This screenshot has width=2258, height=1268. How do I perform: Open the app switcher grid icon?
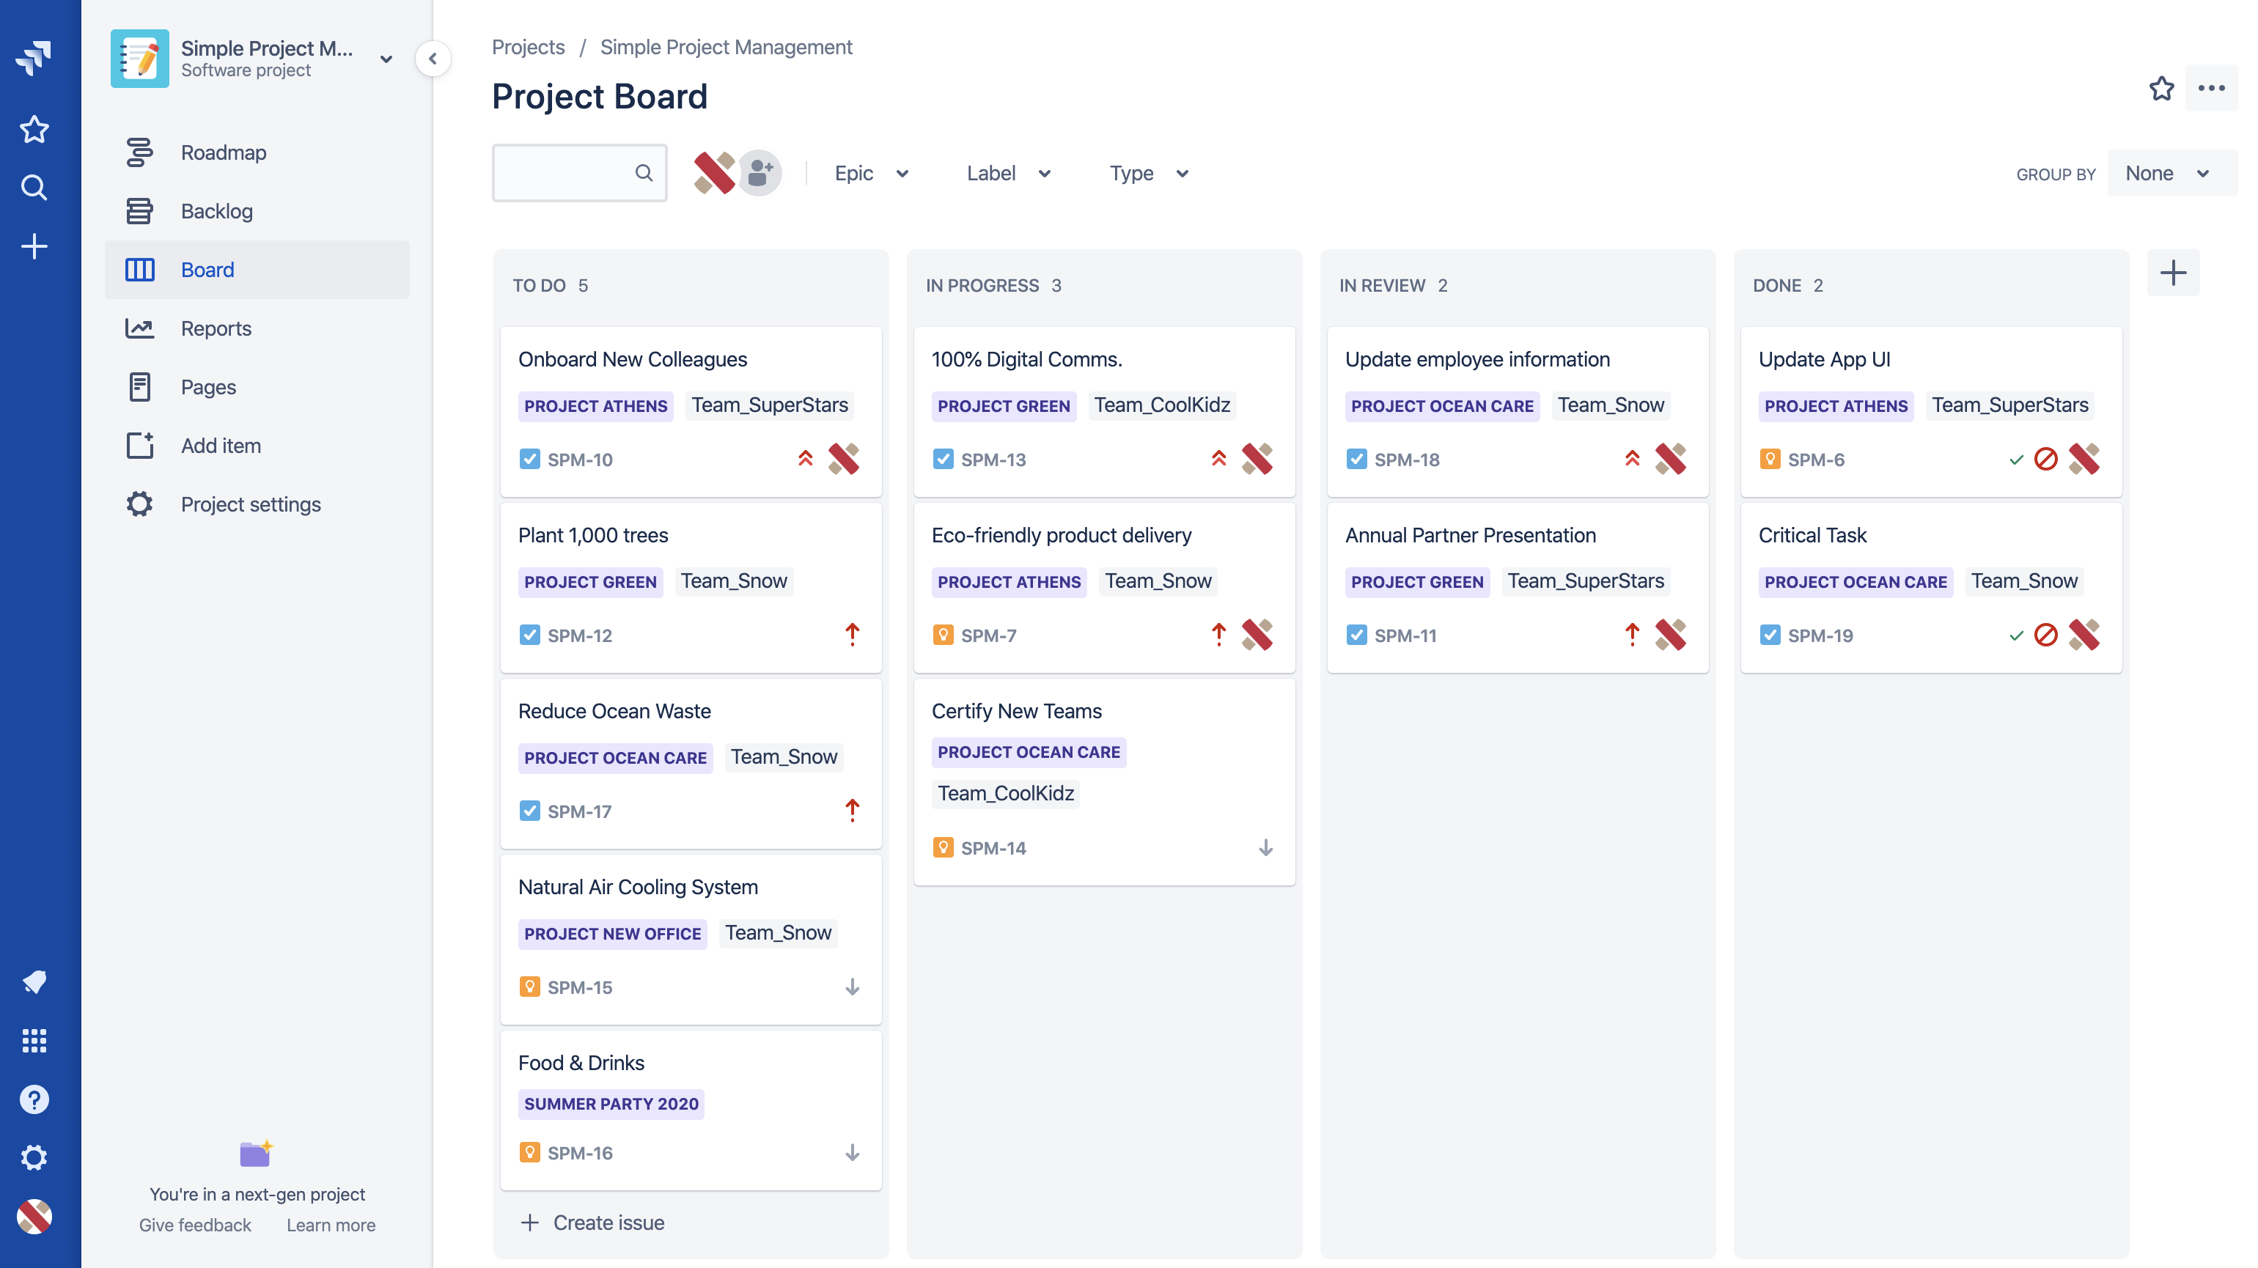pyautogui.click(x=33, y=1040)
